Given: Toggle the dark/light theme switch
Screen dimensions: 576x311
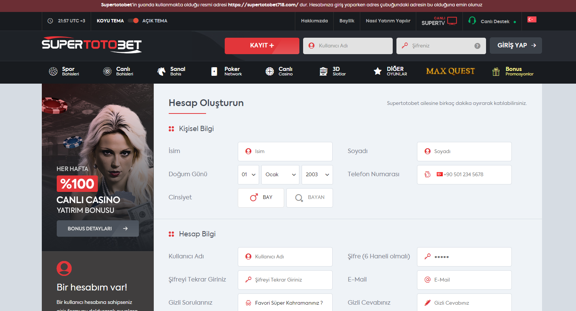Looking at the screenshot, I should tap(133, 21).
